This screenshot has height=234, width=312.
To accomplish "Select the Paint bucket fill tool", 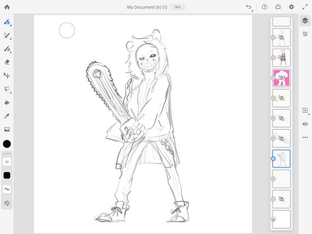I will [7, 102].
